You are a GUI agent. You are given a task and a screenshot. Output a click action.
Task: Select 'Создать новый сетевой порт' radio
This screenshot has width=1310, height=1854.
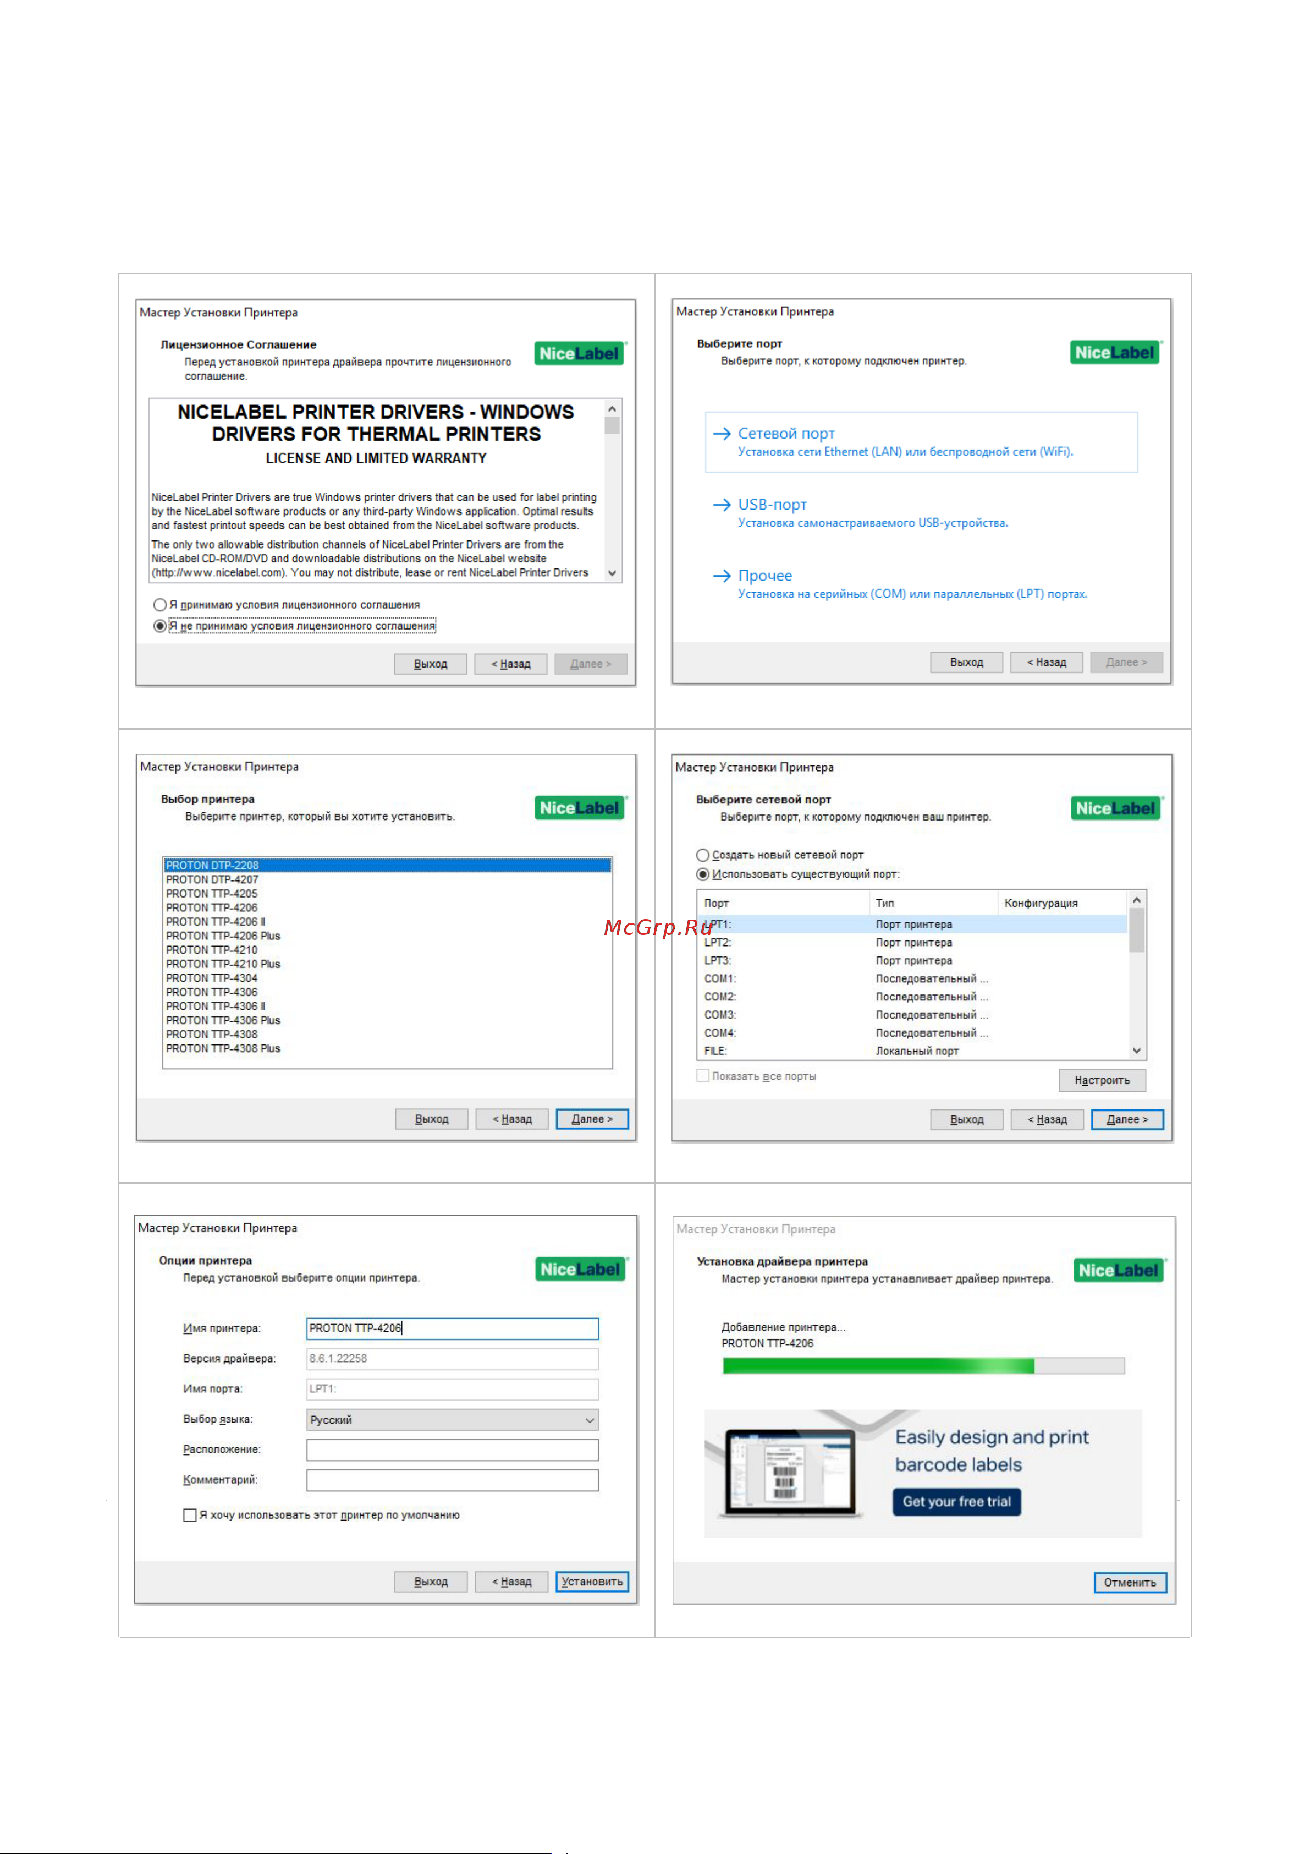coord(703,855)
